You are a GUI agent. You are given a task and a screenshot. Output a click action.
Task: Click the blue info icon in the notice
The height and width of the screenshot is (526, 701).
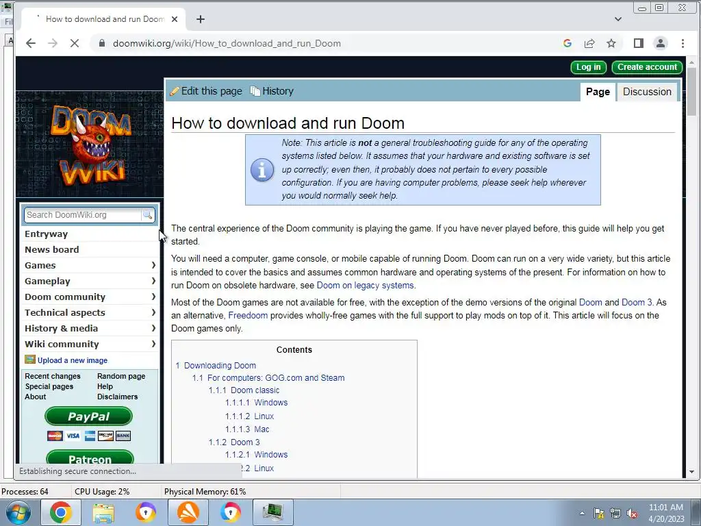tap(262, 170)
